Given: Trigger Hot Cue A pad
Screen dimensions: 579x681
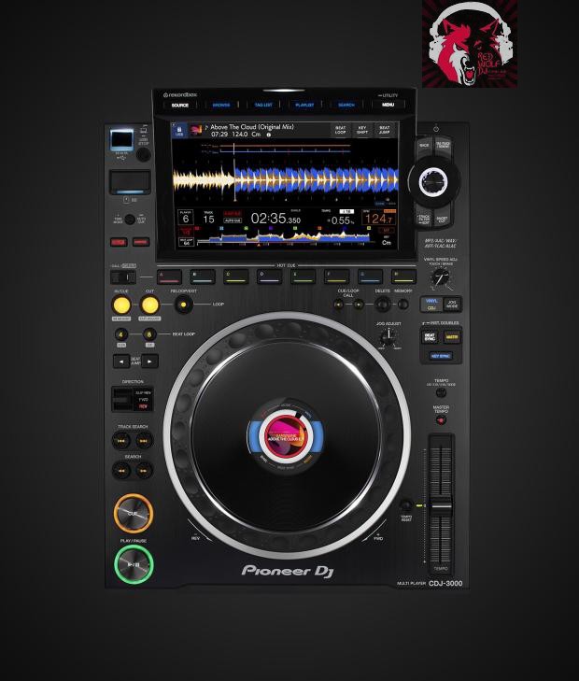Looking at the screenshot, I should click(169, 277).
